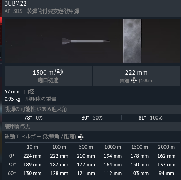Click the 0.95 kg 飛翔体の重量 line
Viewport: 181px width, 180px height.
click(30, 99)
